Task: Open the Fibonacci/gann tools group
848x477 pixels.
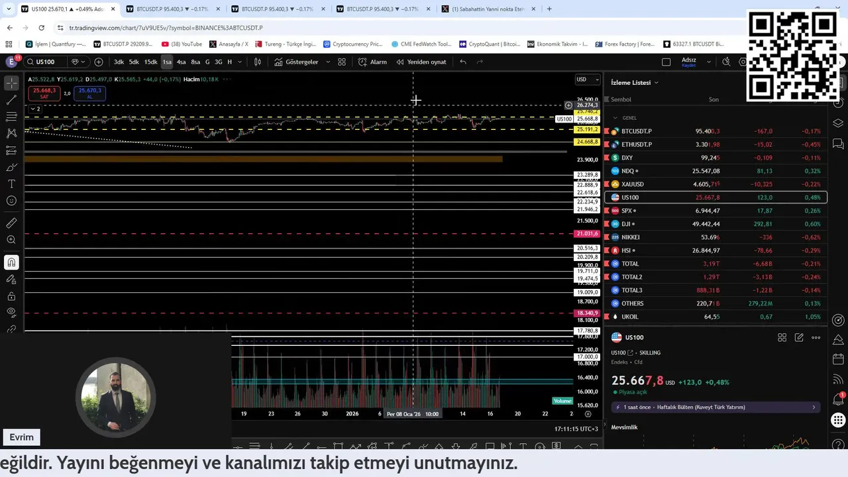Action: [x=11, y=117]
